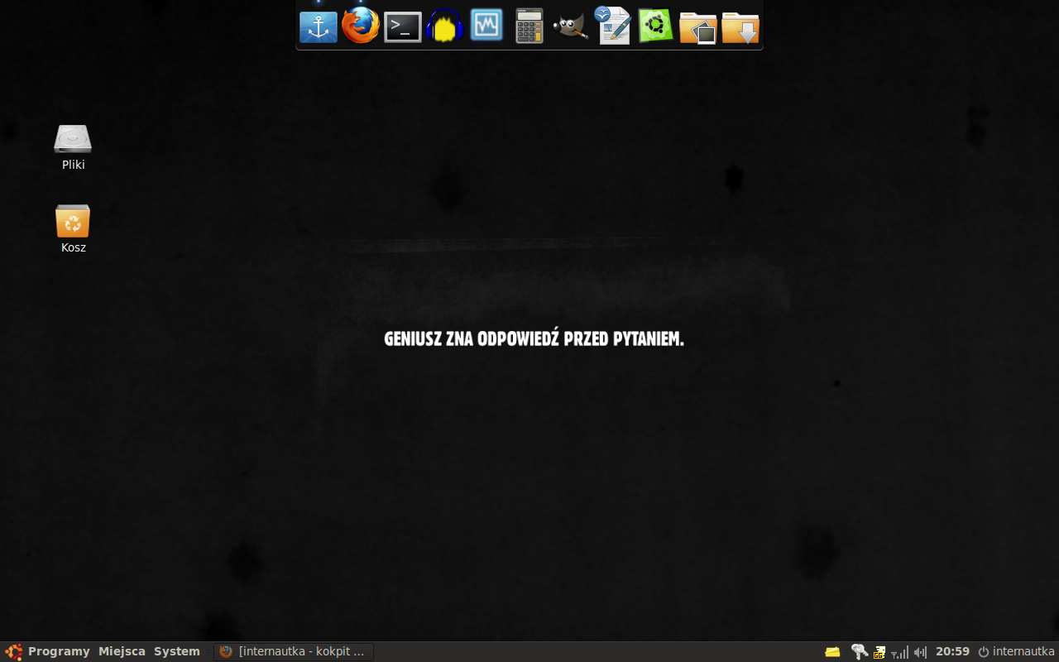Click the Ubuntu logo in the bottom panel
Image resolution: width=1059 pixels, height=662 pixels.
(x=14, y=652)
